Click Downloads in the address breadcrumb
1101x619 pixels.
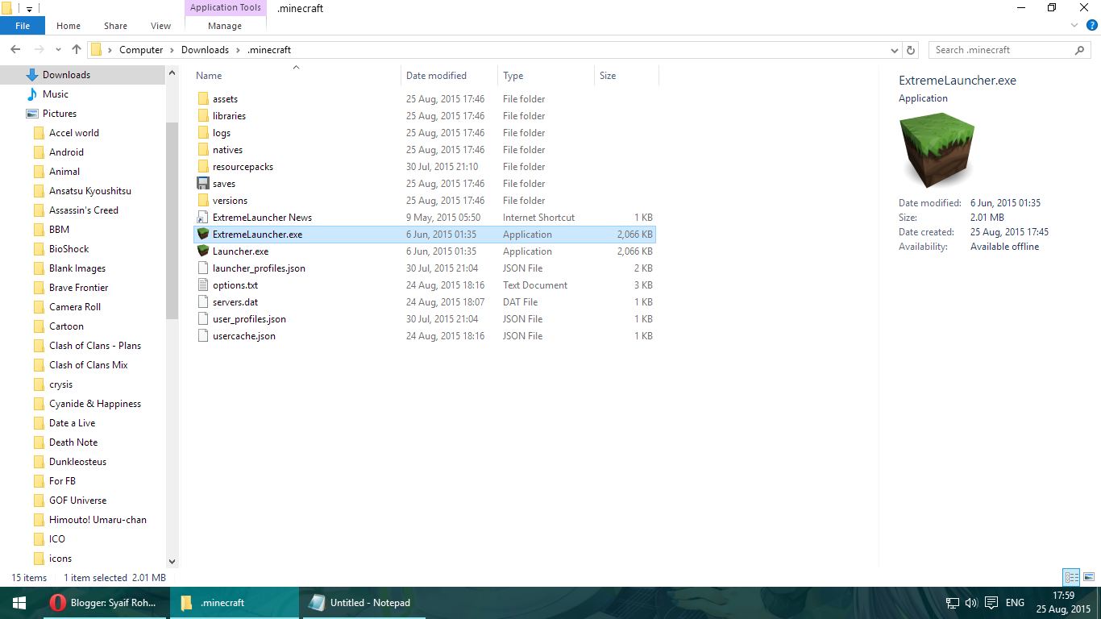[205, 50]
